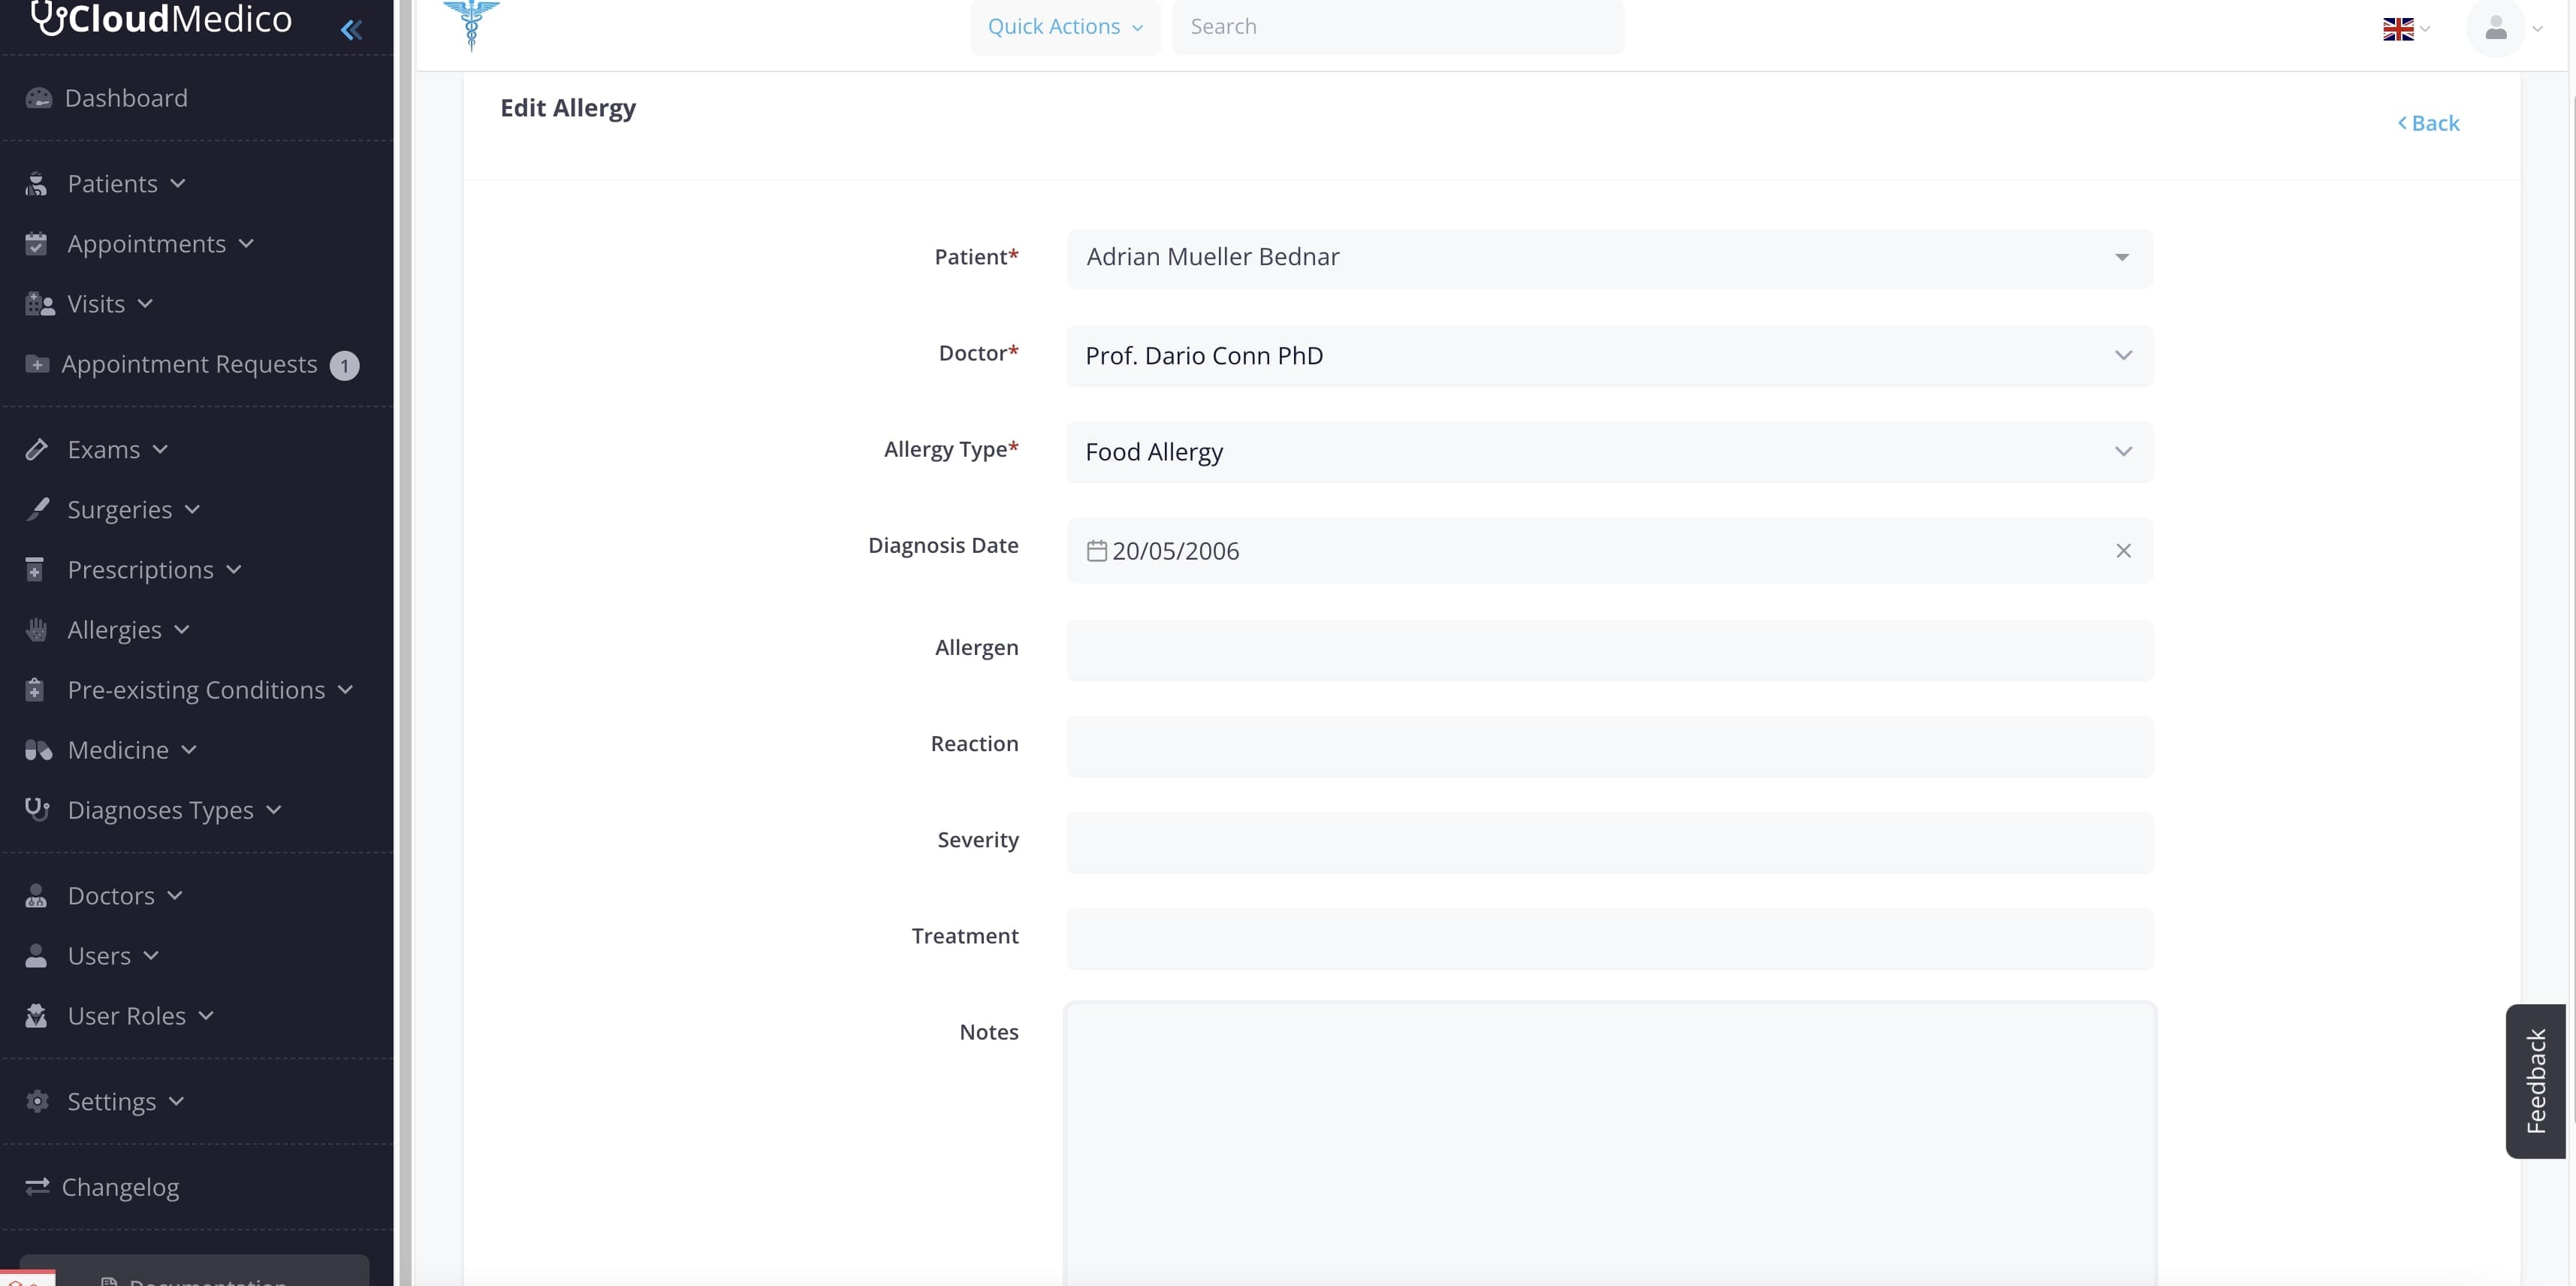The height and width of the screenshot is (1286, 2576).
Task: Open the Quick Actions button
Action: pyautogui.click(x=1064, y=26)
